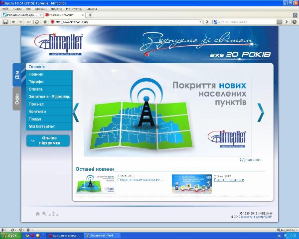Open the zoom level dropdown in status bar
The height and width of the screenshot is (239, 299).
click(x=288, y=230)
